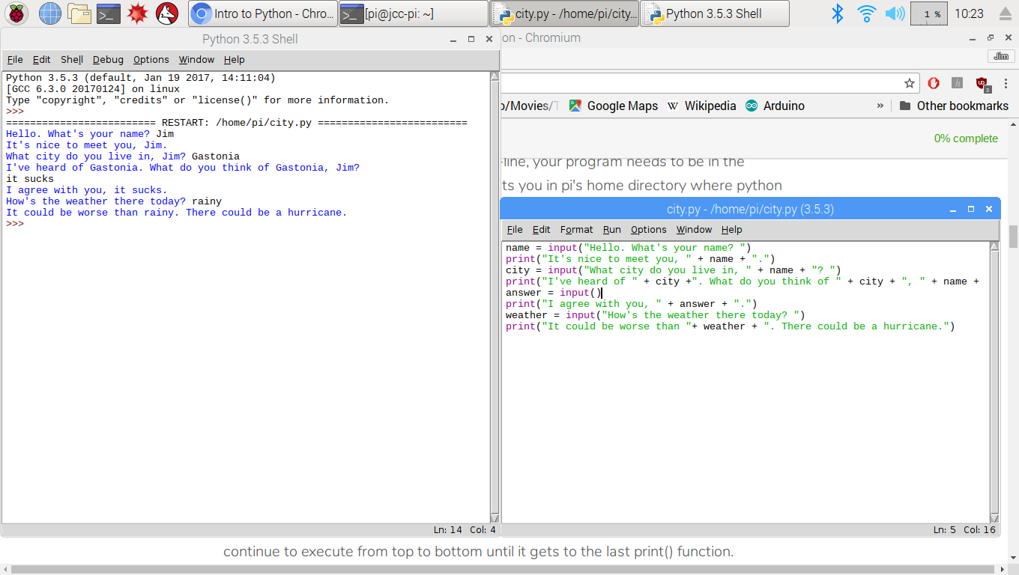The width and height of the screenshot is (1019, 575).
Task: Open the volume slider from the tray
Action: coord(895,13)
